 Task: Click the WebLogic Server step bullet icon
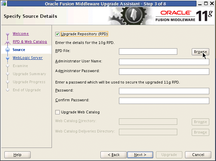(x=7, y=58)
